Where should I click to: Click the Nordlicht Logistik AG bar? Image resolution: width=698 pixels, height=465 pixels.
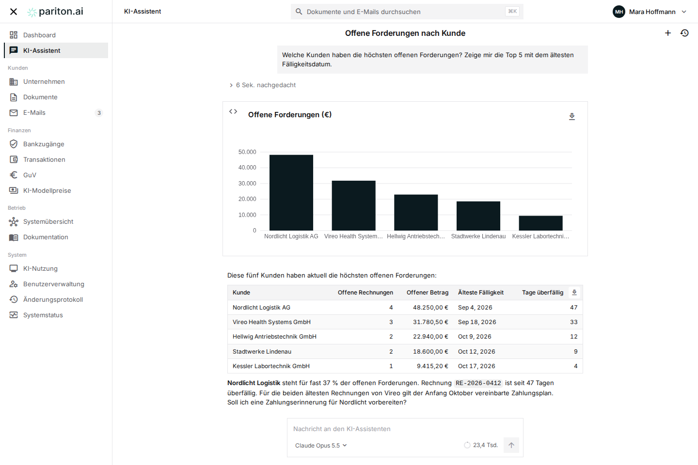click(291, 193)
